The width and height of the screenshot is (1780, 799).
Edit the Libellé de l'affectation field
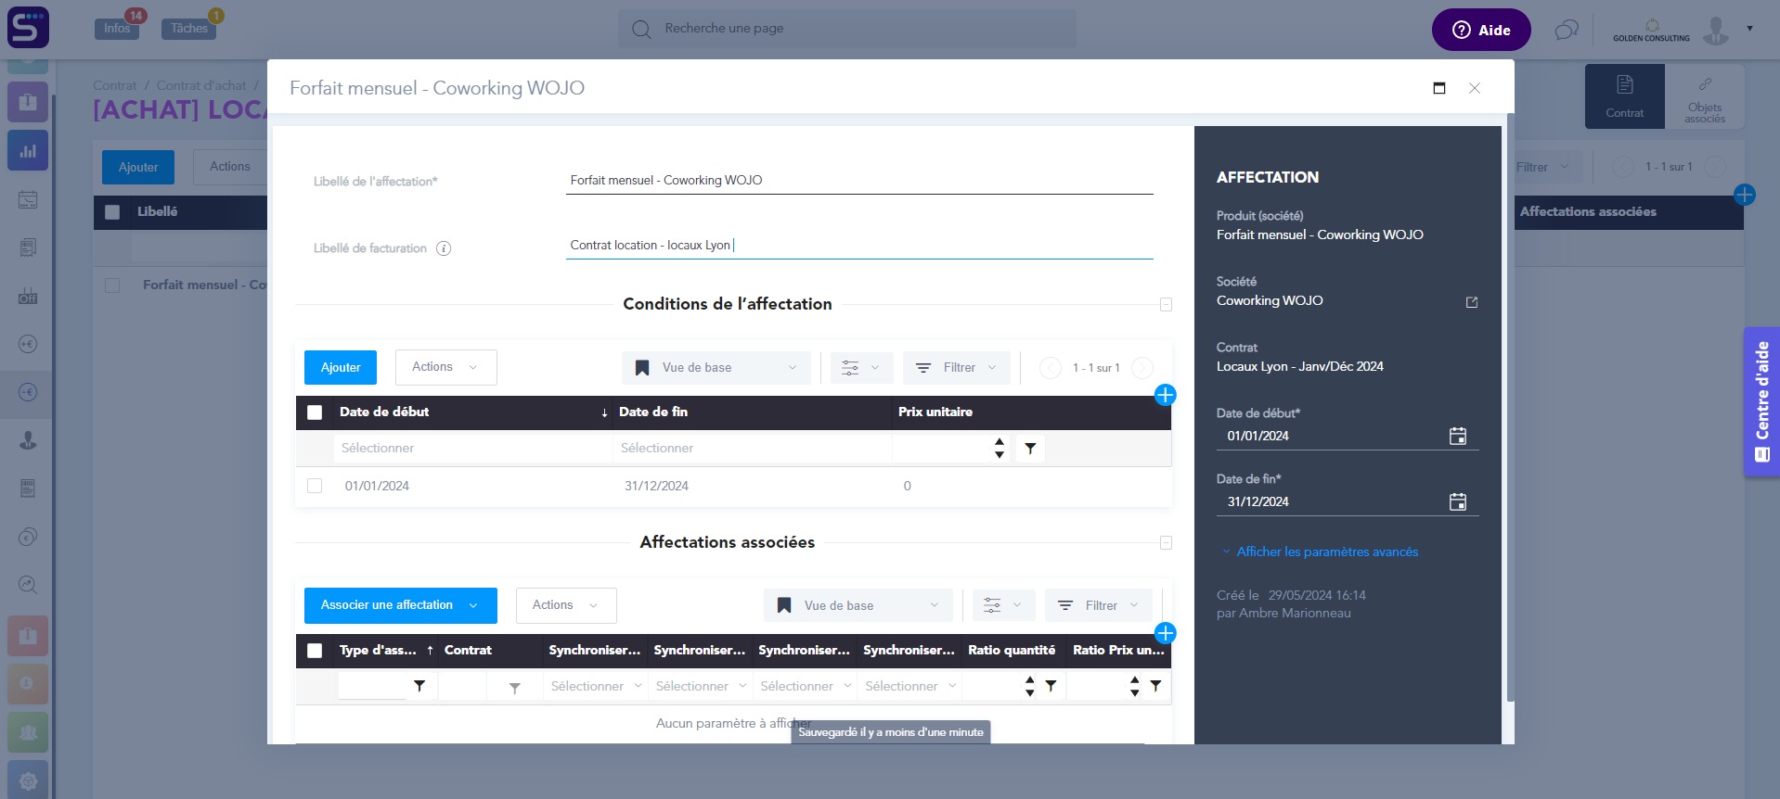point(859,181)
